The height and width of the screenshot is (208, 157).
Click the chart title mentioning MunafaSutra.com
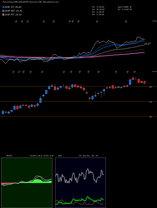pyautogui.click(x=30, y=2)
